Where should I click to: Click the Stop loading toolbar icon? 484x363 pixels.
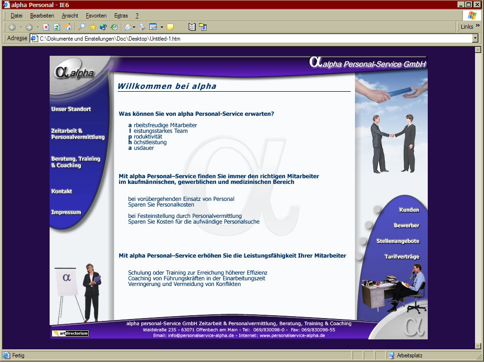point(46,27)
